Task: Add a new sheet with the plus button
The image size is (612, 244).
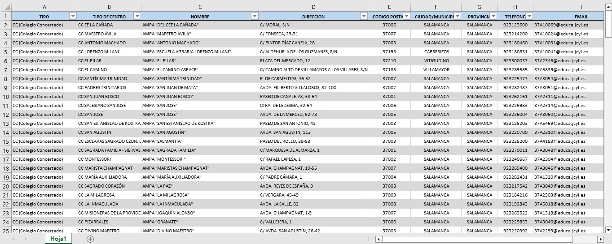Action: pyautogui.click(x=90, y=239)
